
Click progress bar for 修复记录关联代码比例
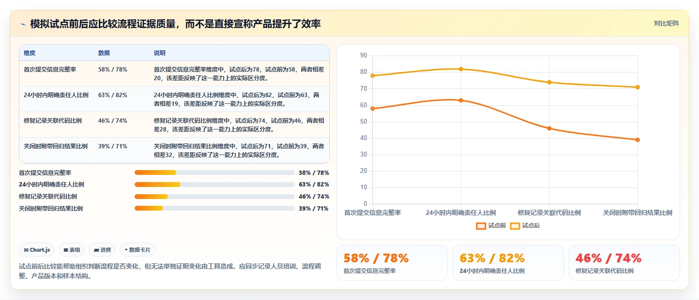click(214, 197)
